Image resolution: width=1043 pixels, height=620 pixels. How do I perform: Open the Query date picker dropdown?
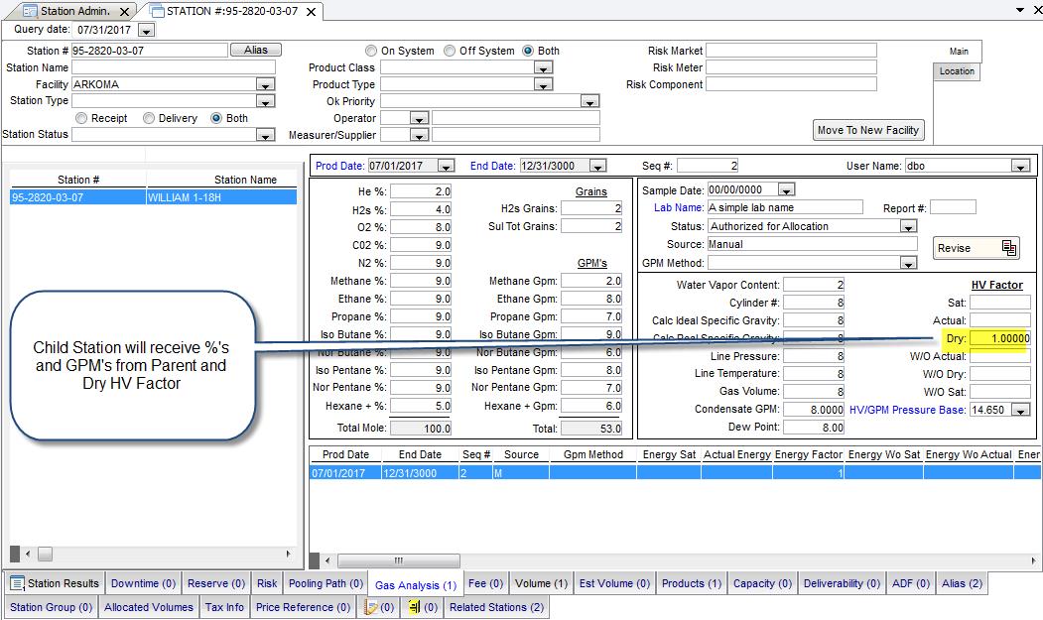(146, 31)
